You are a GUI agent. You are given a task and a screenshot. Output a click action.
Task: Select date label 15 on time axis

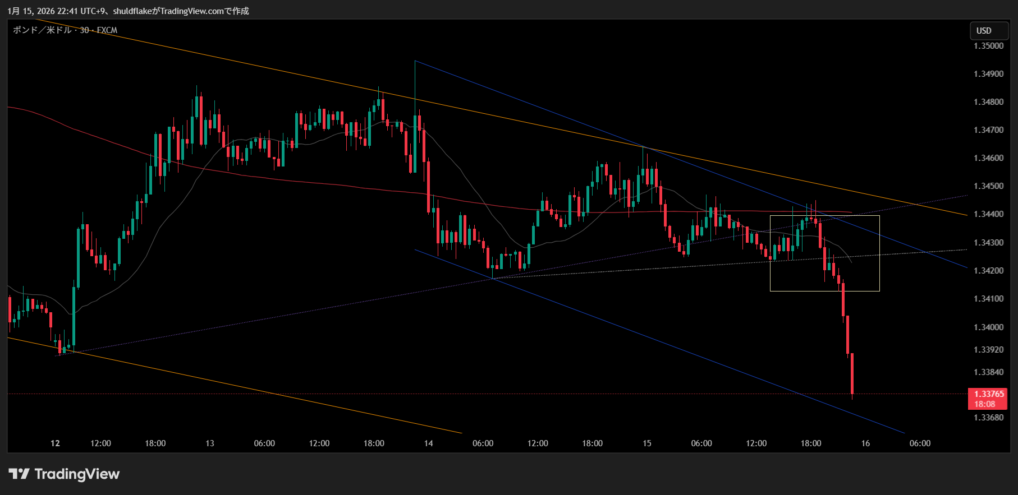click(646, 443)
